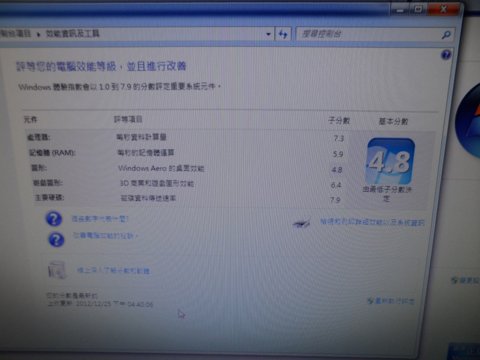The image size is (480, 360).
Task: Select the 效能資訊及工具 breadcrumb item
Action: [x=73, y=33]
